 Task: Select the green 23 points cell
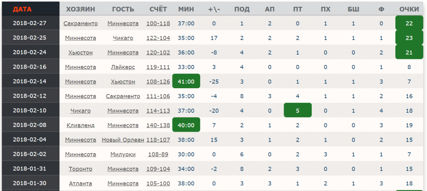coord(409,38)
